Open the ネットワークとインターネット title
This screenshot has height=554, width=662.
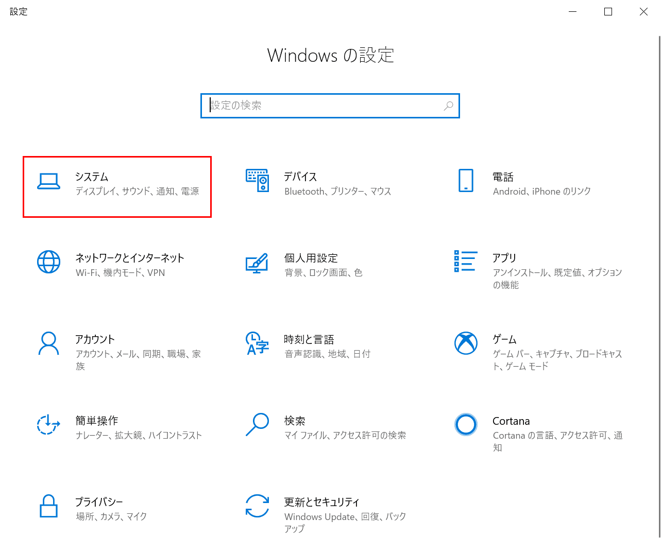(130, 258)
